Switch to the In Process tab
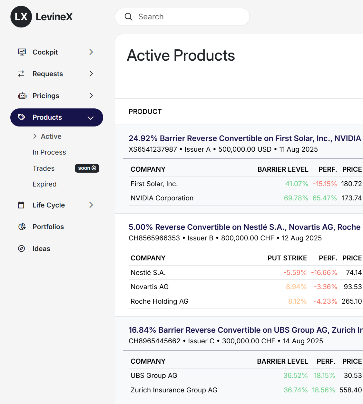This screenshot has height=404, width=363. point(49,152)
